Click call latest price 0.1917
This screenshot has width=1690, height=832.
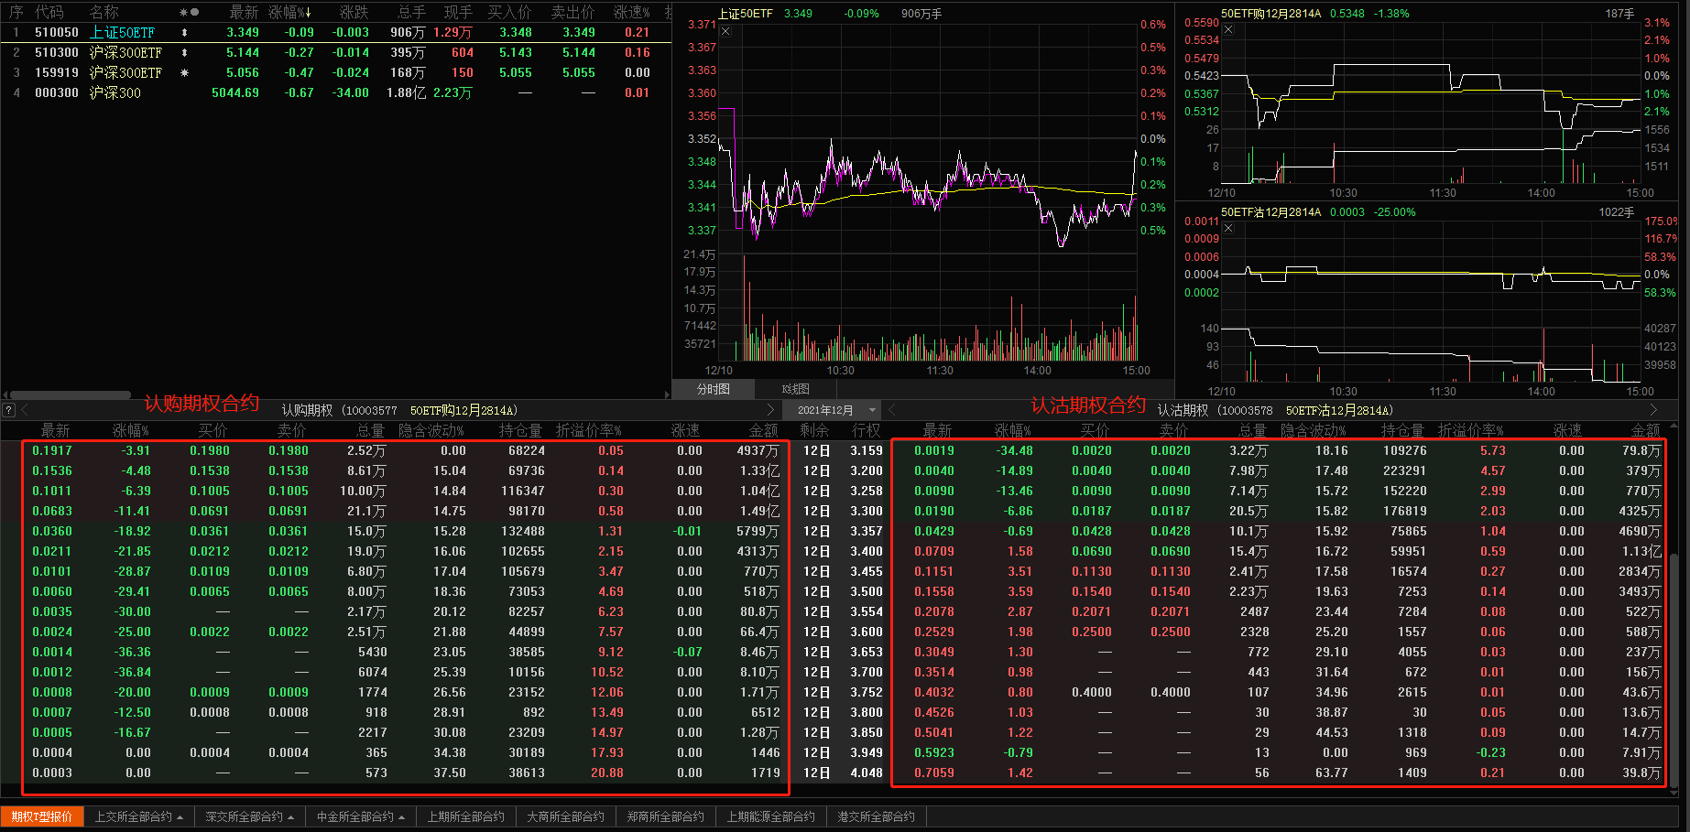[x=52, y=450]
